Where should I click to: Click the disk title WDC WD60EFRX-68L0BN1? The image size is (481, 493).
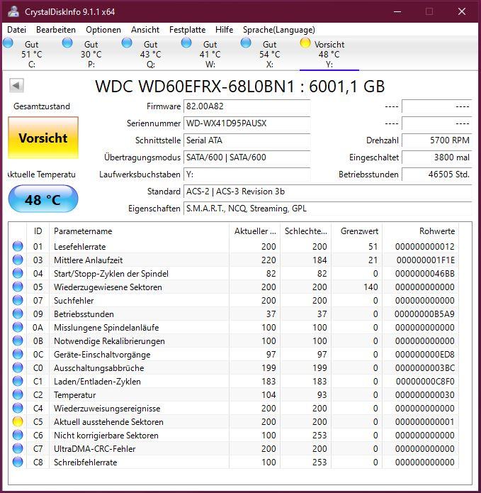[240, 86]
